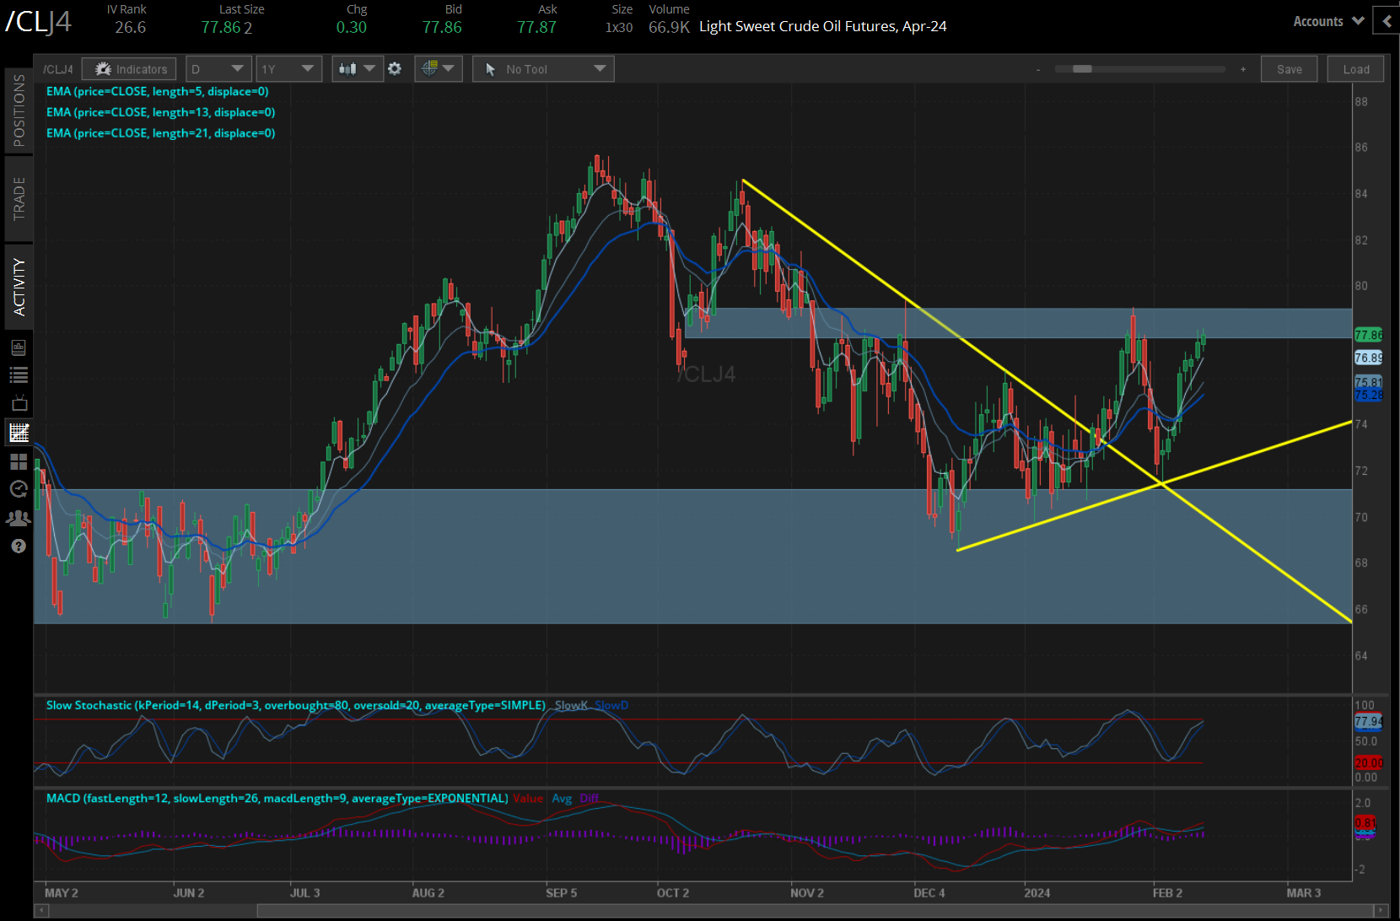
Task: Open the candlestick chart type dropdown
Action: click(x=357, y=69)
